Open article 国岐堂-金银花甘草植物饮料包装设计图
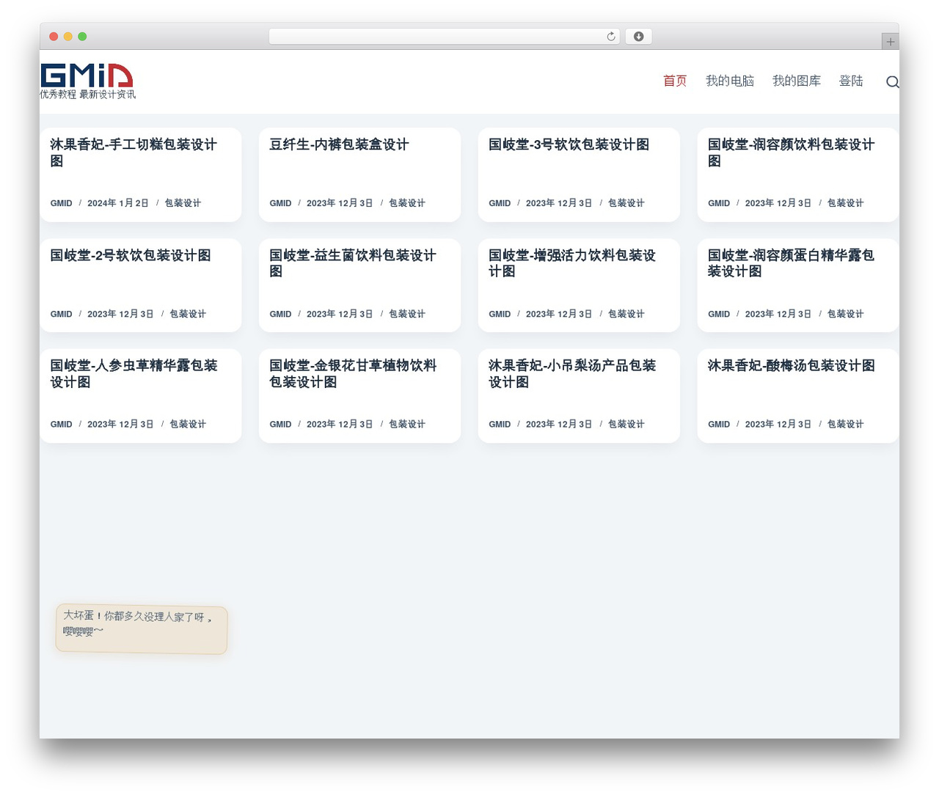This screenshot has height=795, width=939. (353, 373)
